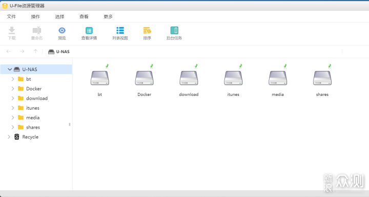Select the bt drive icon in main pane
Viewport: 369px width, 197px height.
pyautogui.click(x=100, y=78)
